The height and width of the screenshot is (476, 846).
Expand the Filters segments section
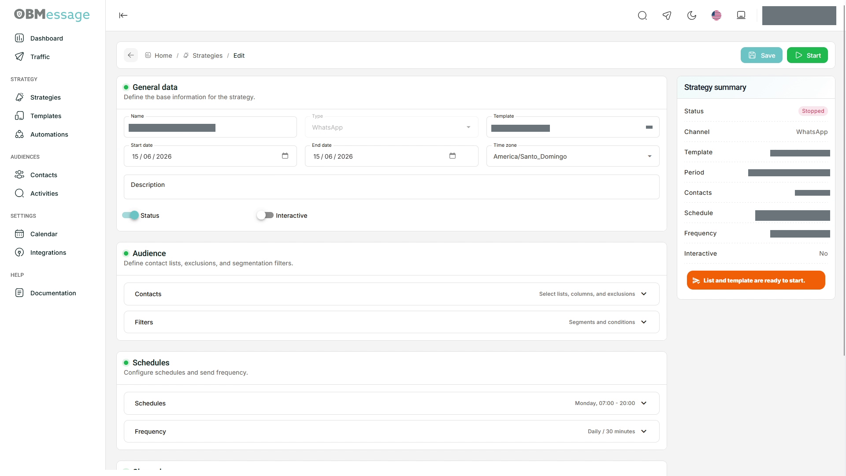pyautogui.click(x=391, y=322)
